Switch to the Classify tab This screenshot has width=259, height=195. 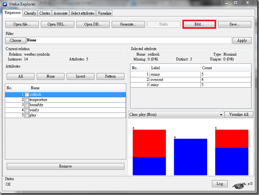[x=30, y=13]
